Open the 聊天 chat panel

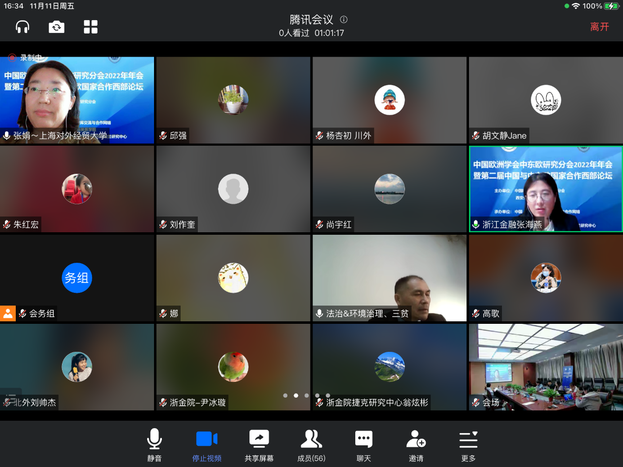pyautogui.click(x=364, y=445)
